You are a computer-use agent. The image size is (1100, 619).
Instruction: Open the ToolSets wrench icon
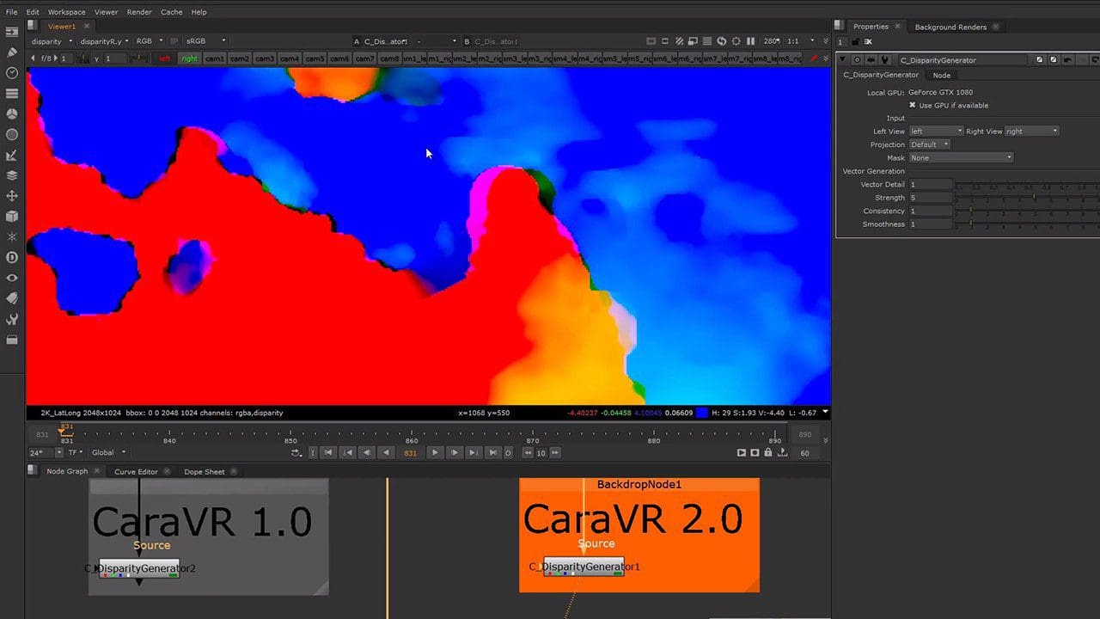[12, 319]
